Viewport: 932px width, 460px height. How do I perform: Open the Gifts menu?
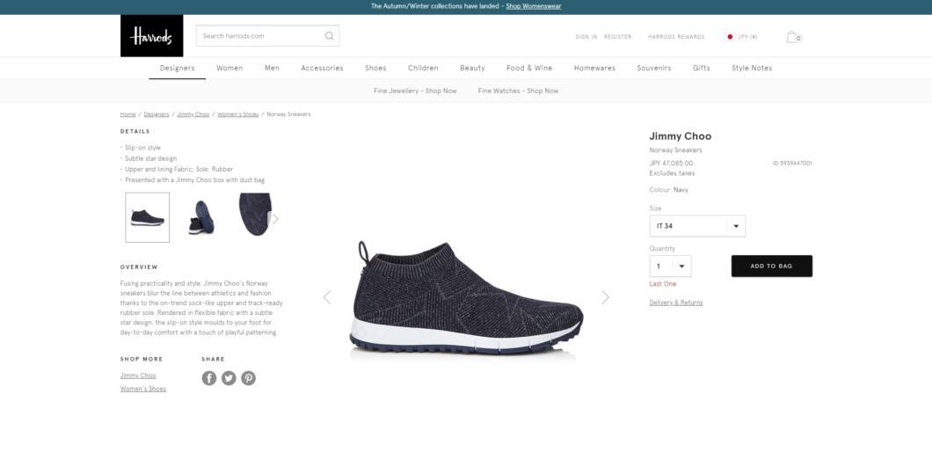702,68
